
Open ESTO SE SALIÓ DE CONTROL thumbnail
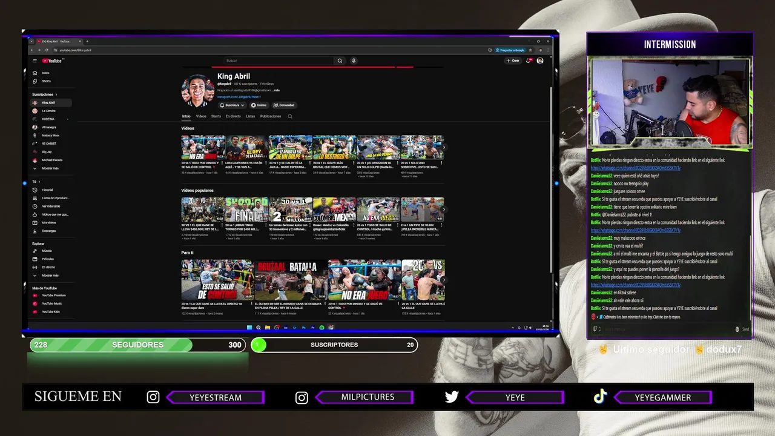(x=217, y=280)
